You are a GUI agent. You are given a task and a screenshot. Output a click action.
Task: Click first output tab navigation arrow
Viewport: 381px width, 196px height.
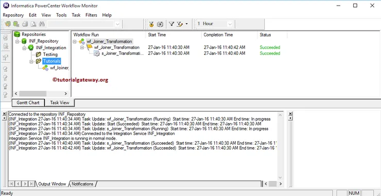pyautogui.click(x=11, y=184)
